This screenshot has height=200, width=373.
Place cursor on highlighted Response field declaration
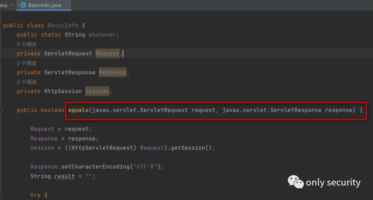tap(113, 72)
